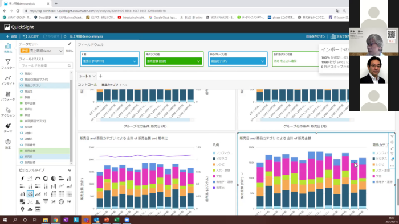Click the 文芸 swatch in the right chart legend
399x224 pixels.
(x=374, y=176)
